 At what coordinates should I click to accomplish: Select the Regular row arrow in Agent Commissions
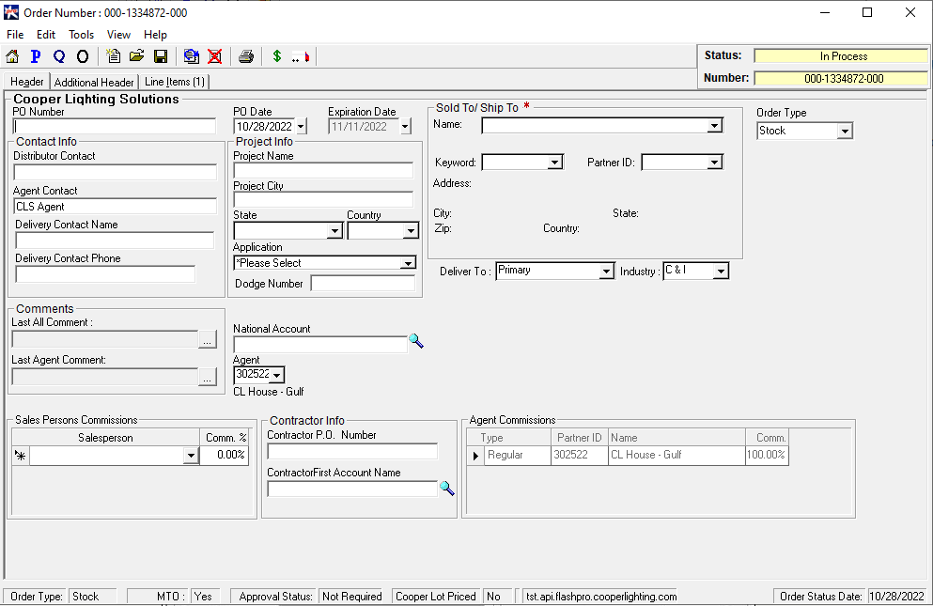[x=475, y=456]
